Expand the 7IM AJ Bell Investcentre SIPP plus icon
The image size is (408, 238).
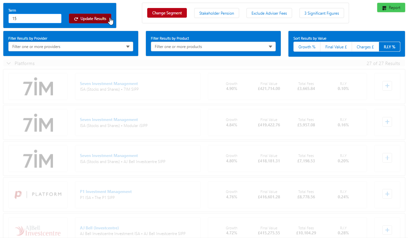coord(387,158)
